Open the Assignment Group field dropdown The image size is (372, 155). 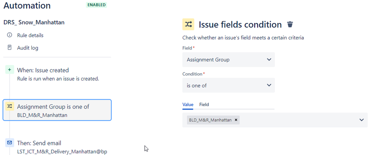point(228,59)
